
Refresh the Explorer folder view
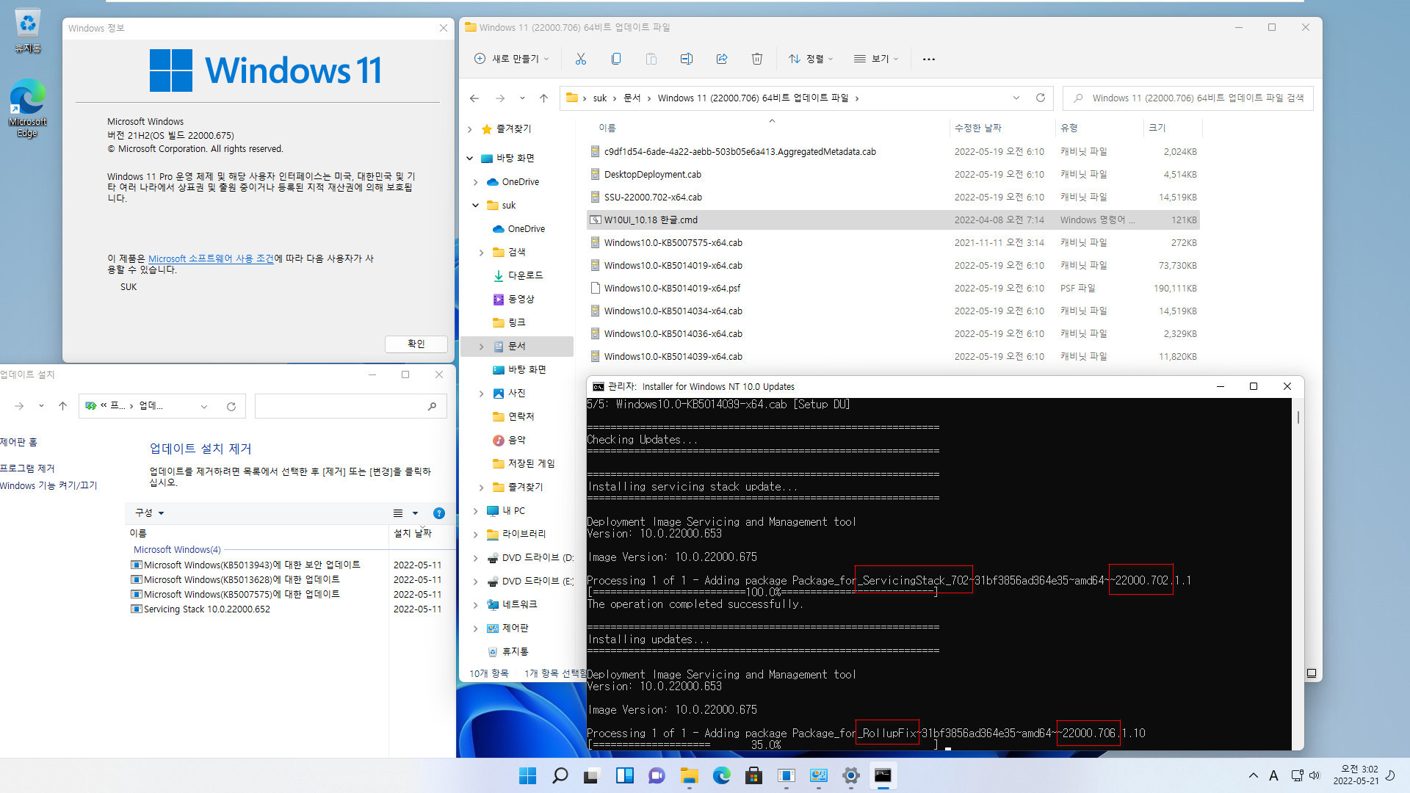(1040, 98)
